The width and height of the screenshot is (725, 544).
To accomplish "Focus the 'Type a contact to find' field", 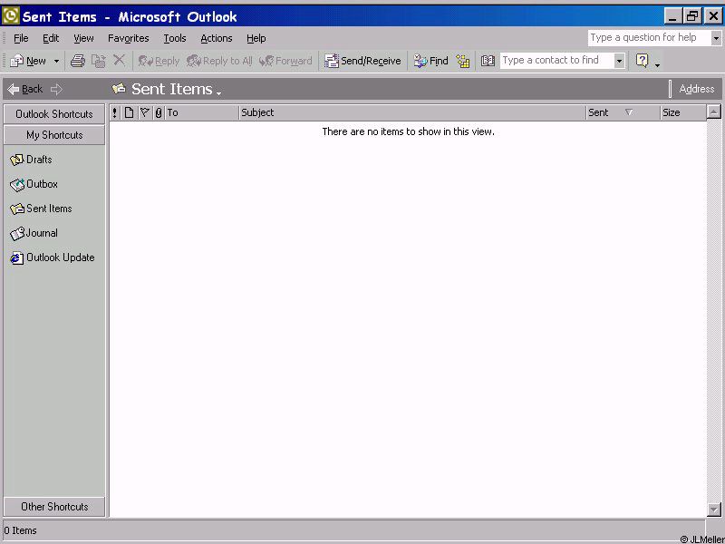I will coord(556,60).
